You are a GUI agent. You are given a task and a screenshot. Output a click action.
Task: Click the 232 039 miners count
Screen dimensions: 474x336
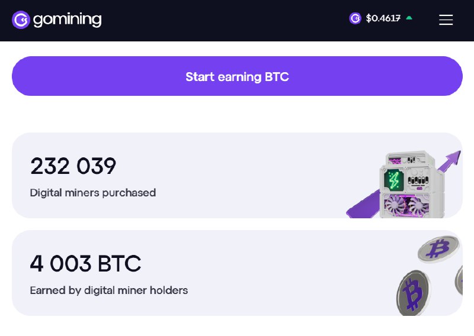73,166
